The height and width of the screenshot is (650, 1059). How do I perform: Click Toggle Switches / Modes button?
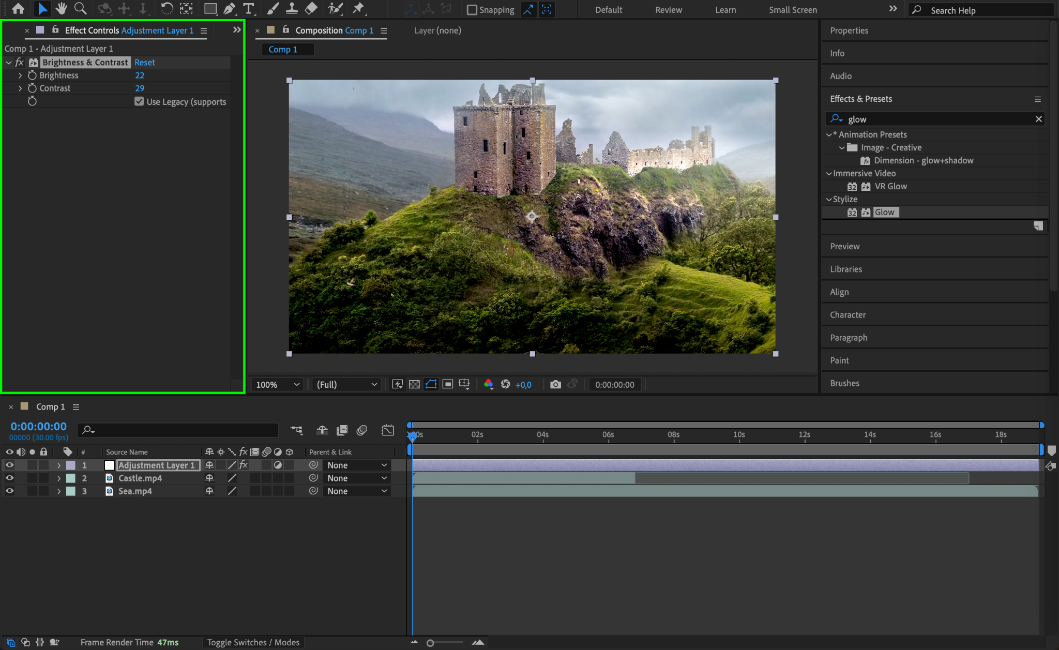253,642
